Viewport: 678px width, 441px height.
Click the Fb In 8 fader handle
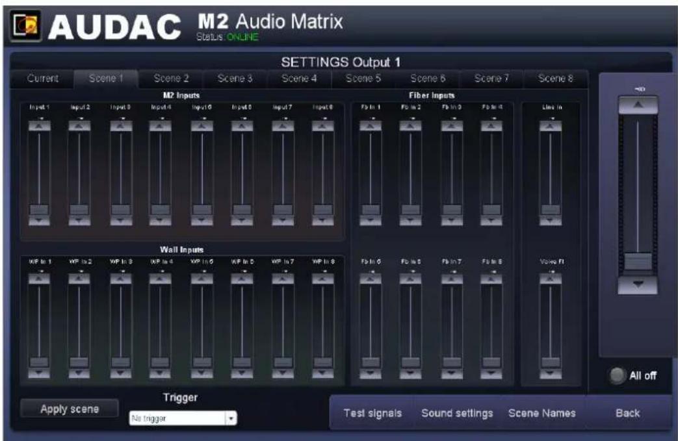[491, 362]
